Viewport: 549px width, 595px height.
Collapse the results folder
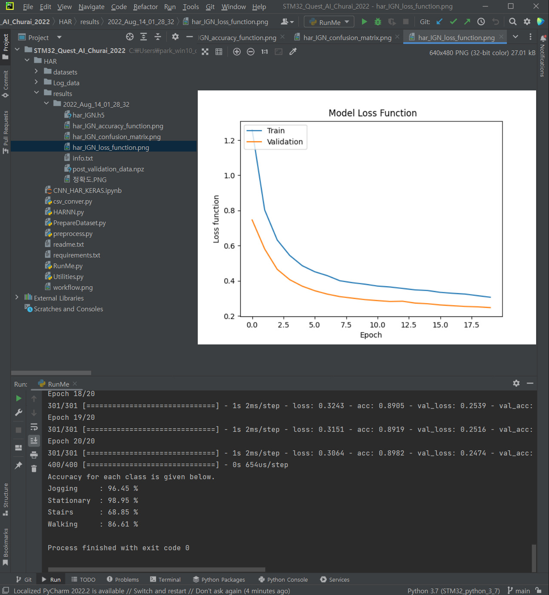pos(37,93)
